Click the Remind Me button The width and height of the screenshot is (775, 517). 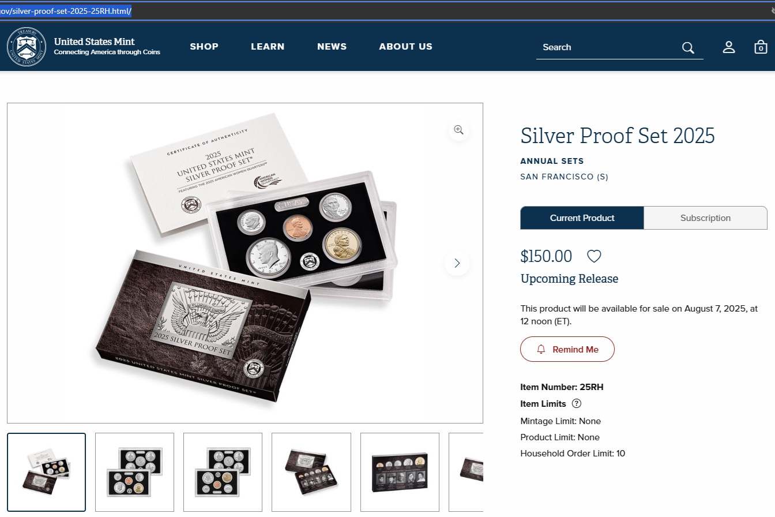point(567,349)
